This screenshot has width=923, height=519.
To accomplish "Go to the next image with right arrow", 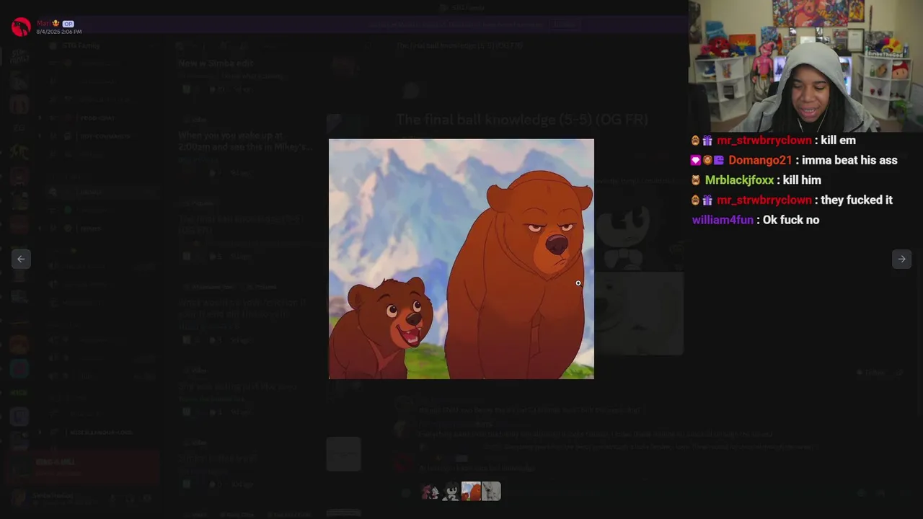I will (x=901, y=259).
